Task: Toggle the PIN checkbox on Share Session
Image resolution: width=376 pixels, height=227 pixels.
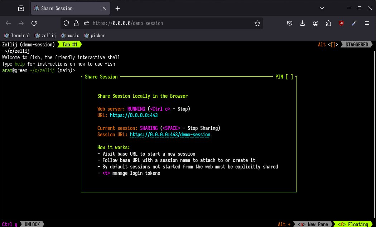Action: 289,77
